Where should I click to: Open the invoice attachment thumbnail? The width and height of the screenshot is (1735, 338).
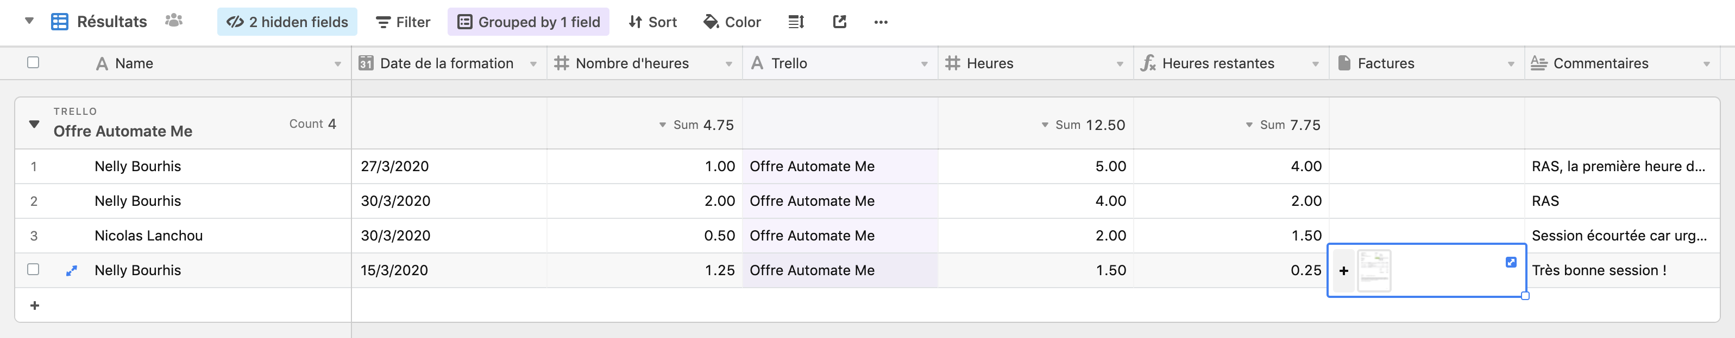[x=1374, y=271]
